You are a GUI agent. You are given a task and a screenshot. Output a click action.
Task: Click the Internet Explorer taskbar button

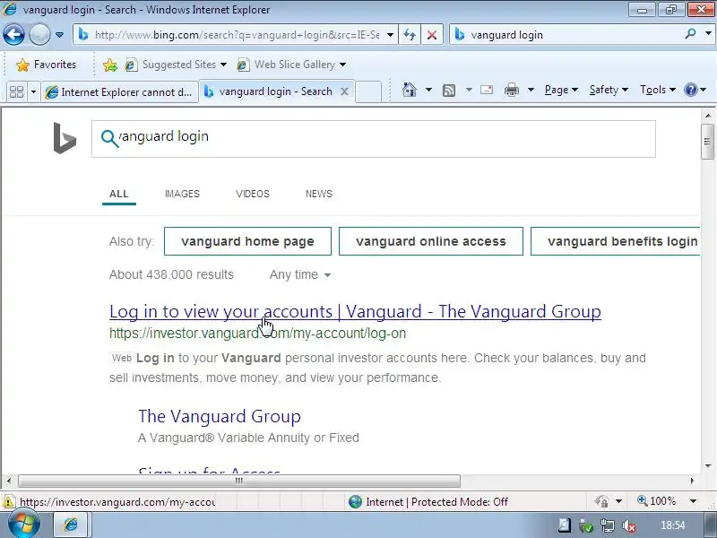tap(70, 525)
